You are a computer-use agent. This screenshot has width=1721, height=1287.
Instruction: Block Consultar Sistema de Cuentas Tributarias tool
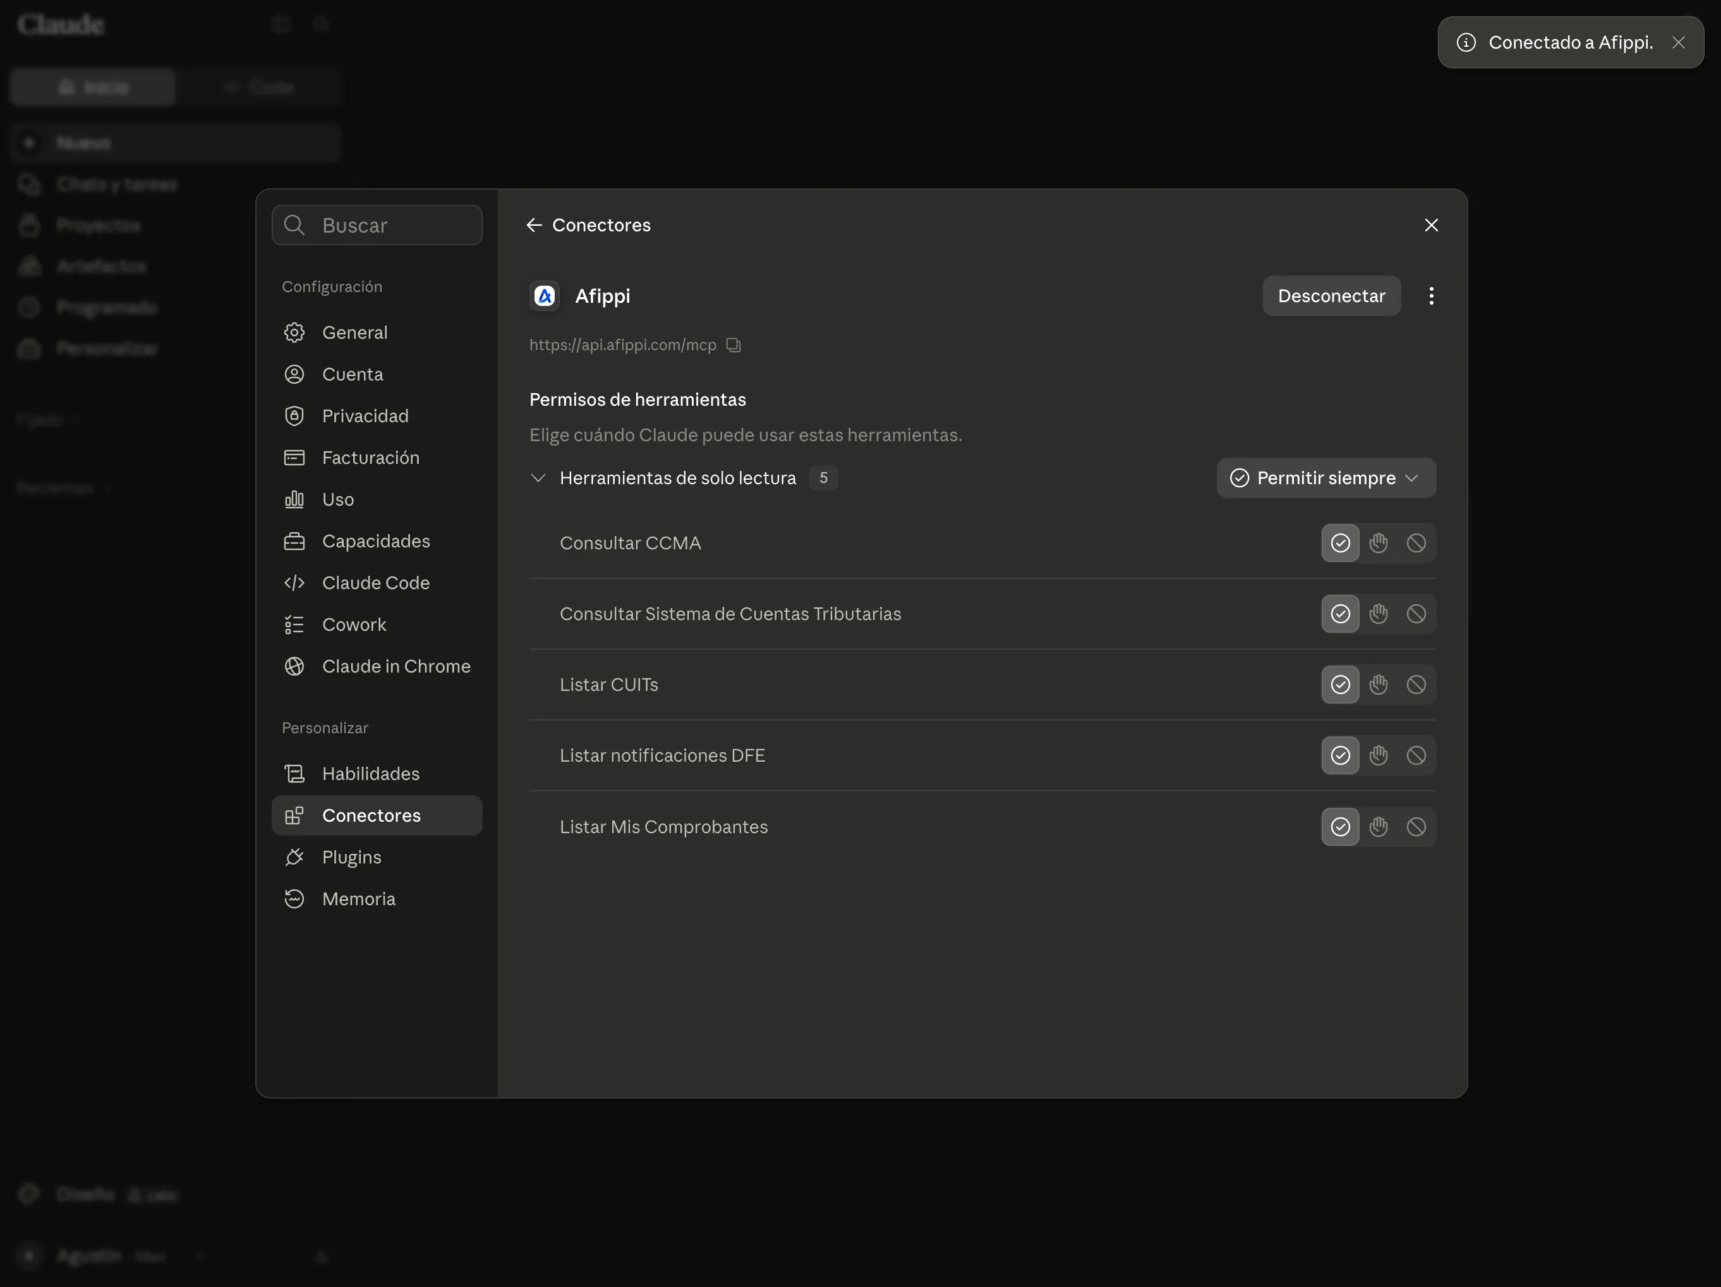(1416, 614)
